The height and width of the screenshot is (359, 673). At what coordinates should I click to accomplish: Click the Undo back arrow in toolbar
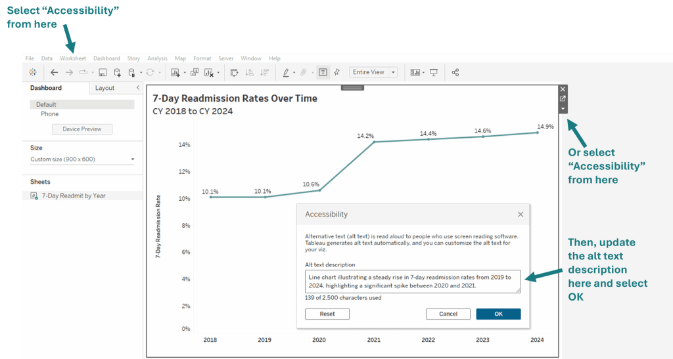54,72
